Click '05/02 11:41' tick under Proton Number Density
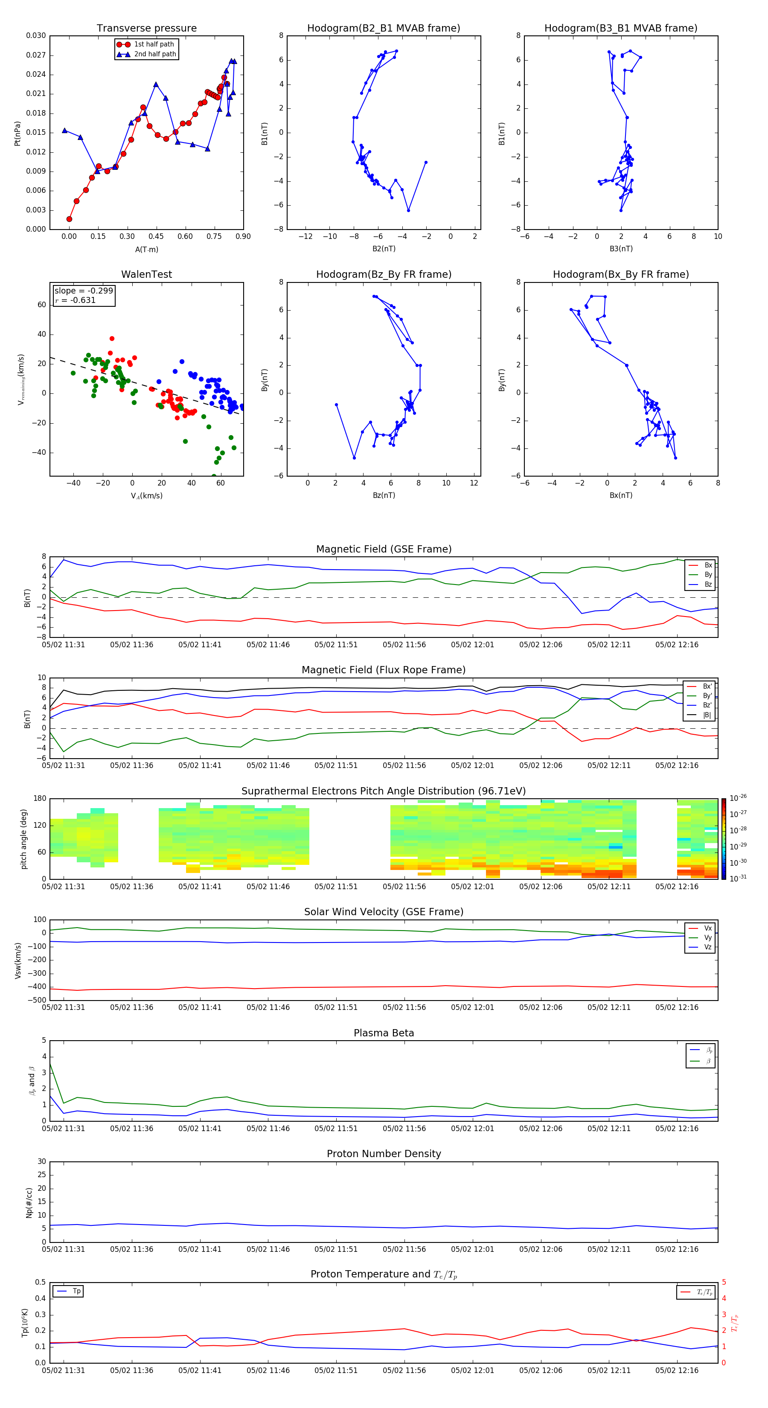 pos(200,1249)
